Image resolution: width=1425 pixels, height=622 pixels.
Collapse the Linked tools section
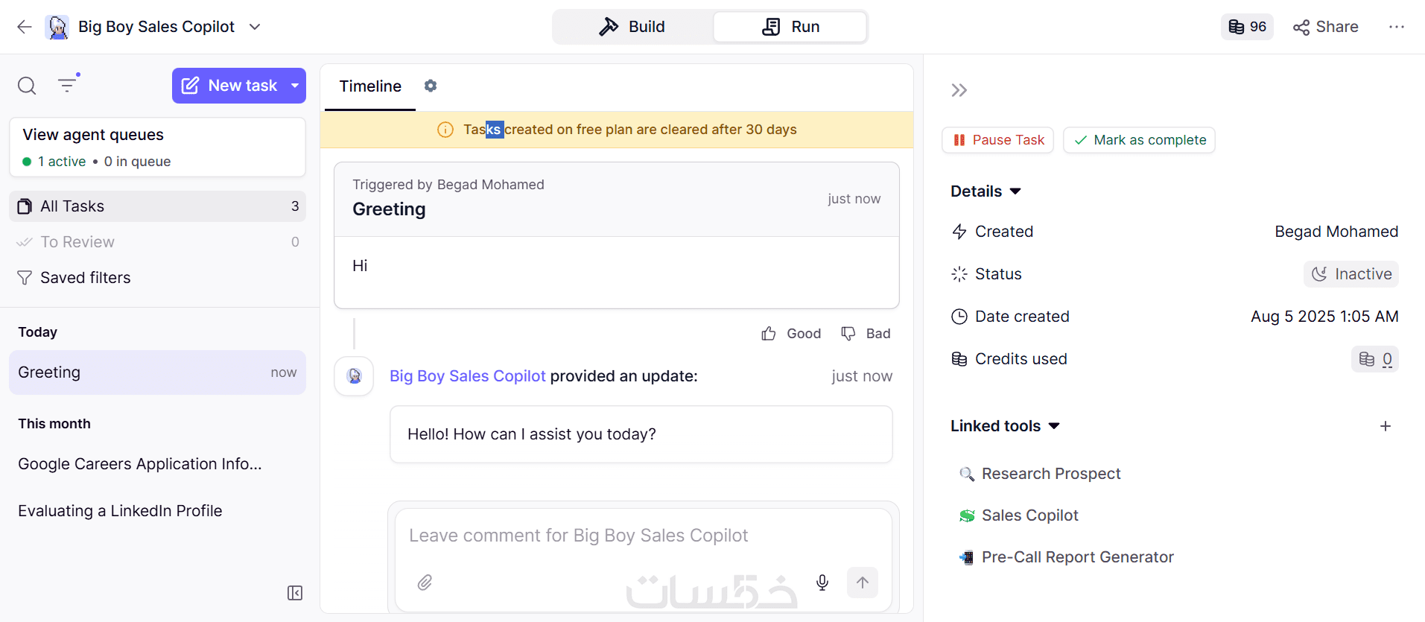click(x=1054, y=426)
